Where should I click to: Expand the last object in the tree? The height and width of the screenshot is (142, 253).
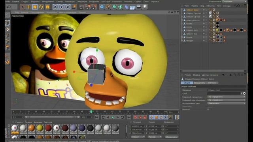click(182, 41)
